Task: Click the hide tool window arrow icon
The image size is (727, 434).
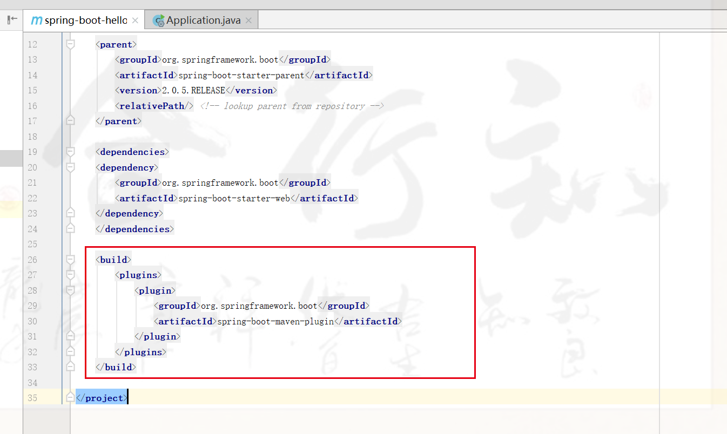Action: point(12,20)
